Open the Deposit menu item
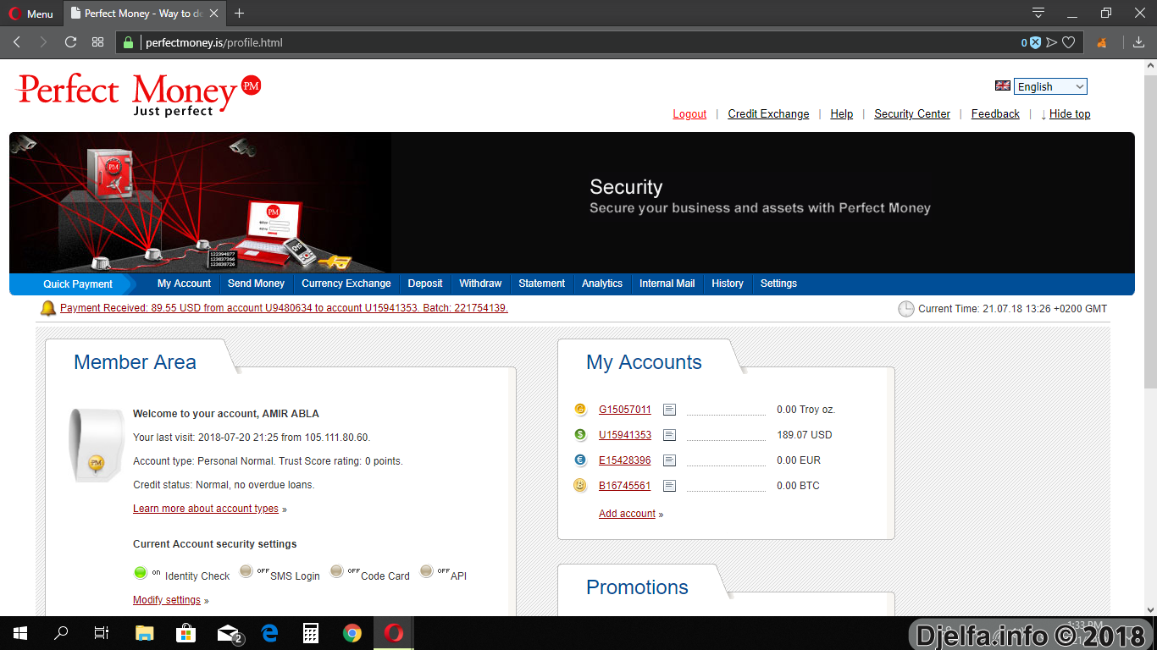The width and height of the screenshot is (1157, 650). click(x=425, y=284)
